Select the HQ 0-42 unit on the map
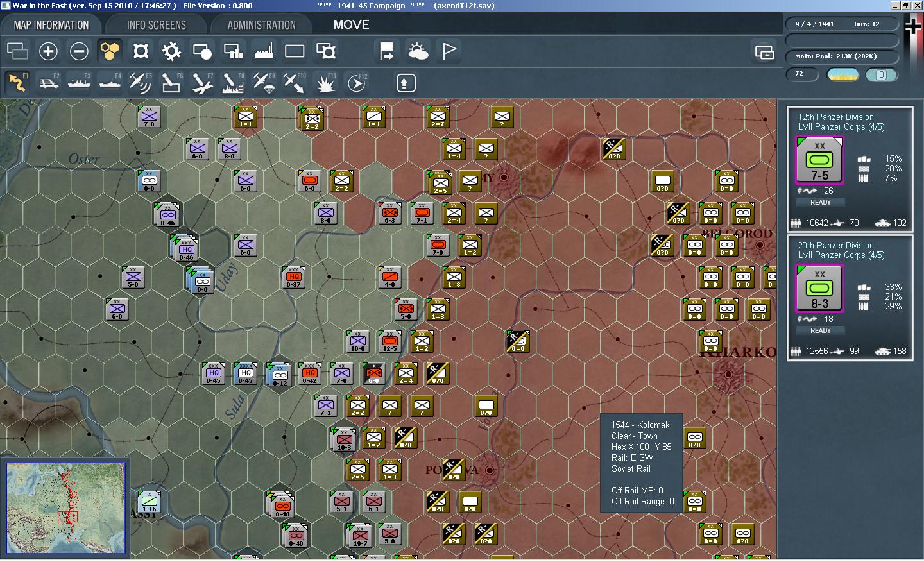924x562 pixels. pos(309,373)
